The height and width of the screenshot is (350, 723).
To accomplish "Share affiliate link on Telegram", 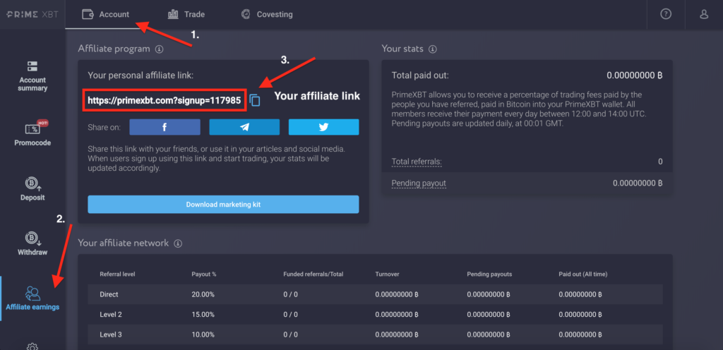I will pos(244,127).
